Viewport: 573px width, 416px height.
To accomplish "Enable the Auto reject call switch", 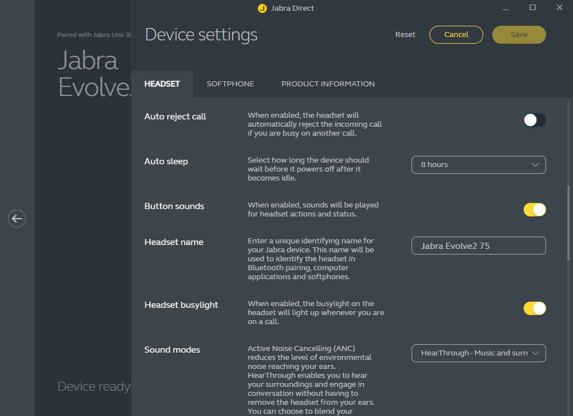I will pyautogui.click(x=534, y=120).
